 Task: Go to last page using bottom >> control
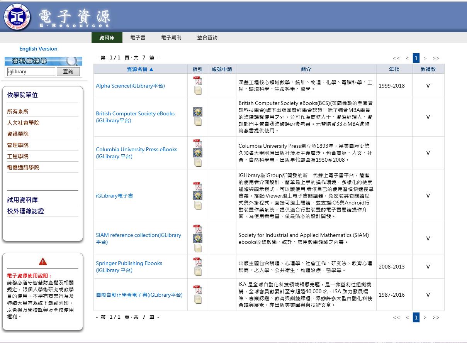[x=436, y=318]
